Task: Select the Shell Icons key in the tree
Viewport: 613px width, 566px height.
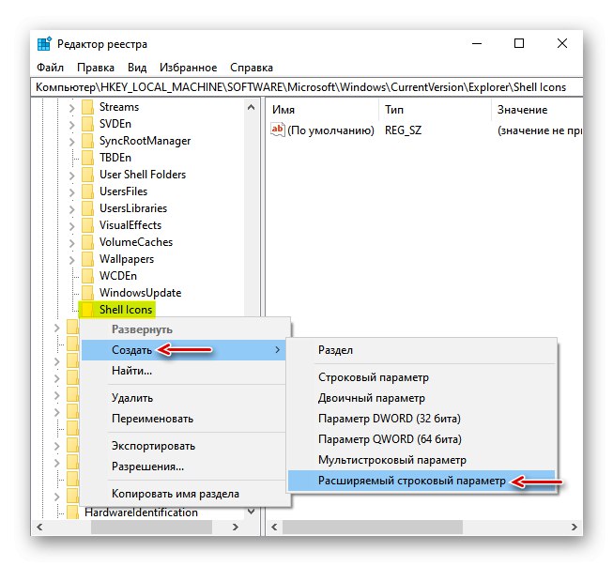Action: coord(126,310)
